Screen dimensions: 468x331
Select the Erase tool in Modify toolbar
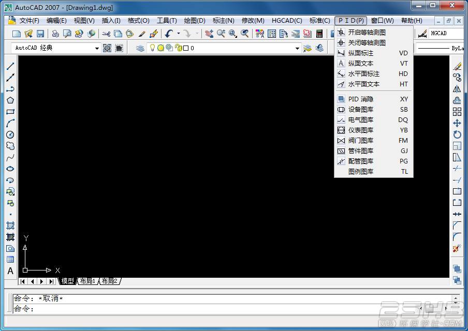tap(457, 66)
